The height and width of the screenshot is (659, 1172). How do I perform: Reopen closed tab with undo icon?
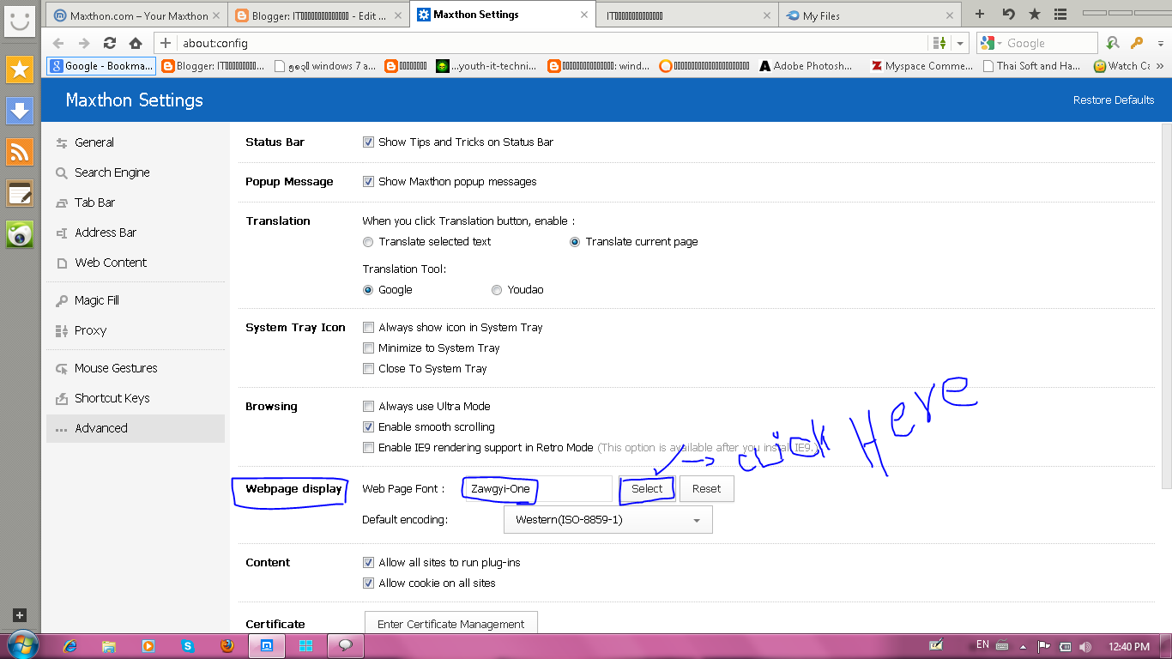click(x=1008, y=15)
